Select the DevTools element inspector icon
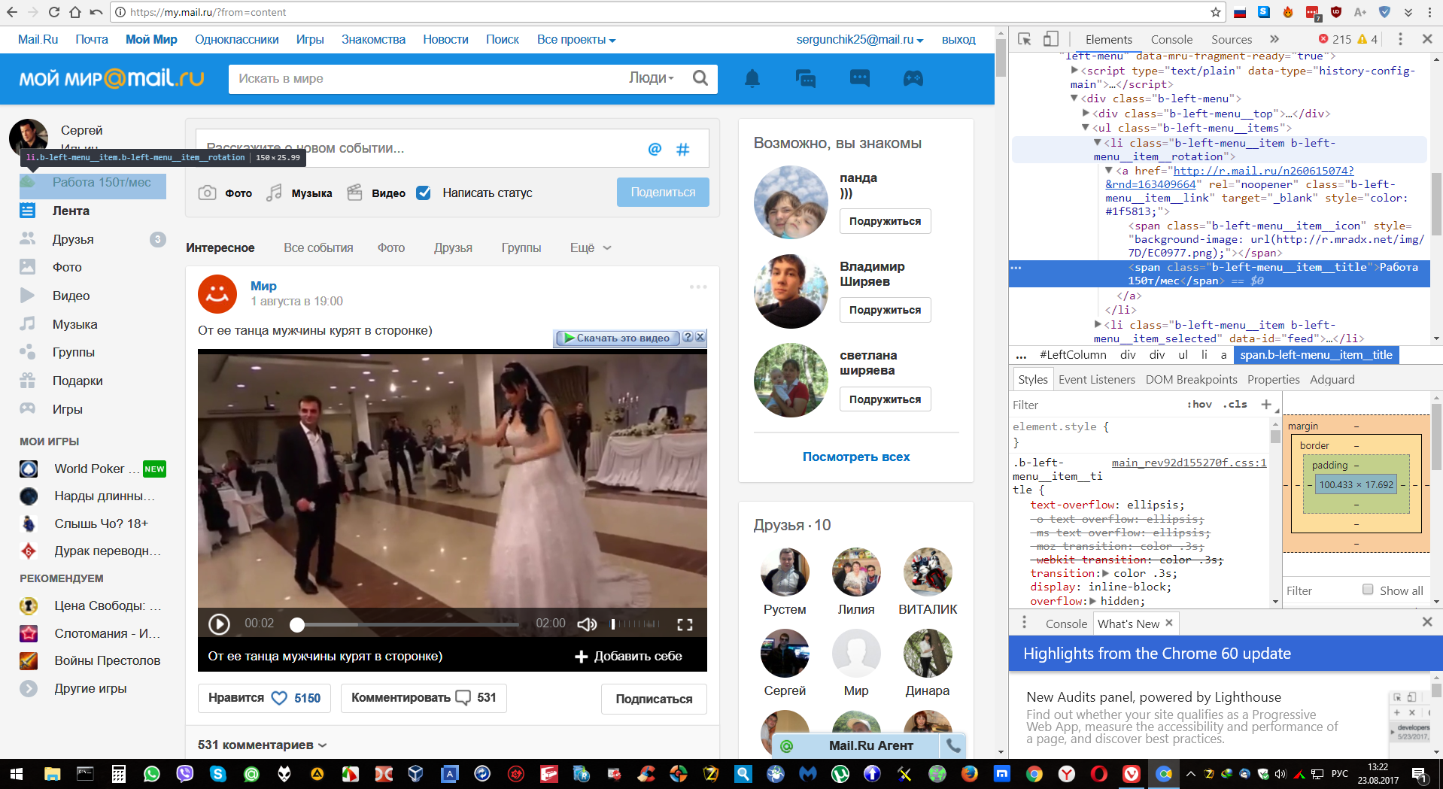Image resolution: width=1443 pixels, height=789 pixels. 1024,39
